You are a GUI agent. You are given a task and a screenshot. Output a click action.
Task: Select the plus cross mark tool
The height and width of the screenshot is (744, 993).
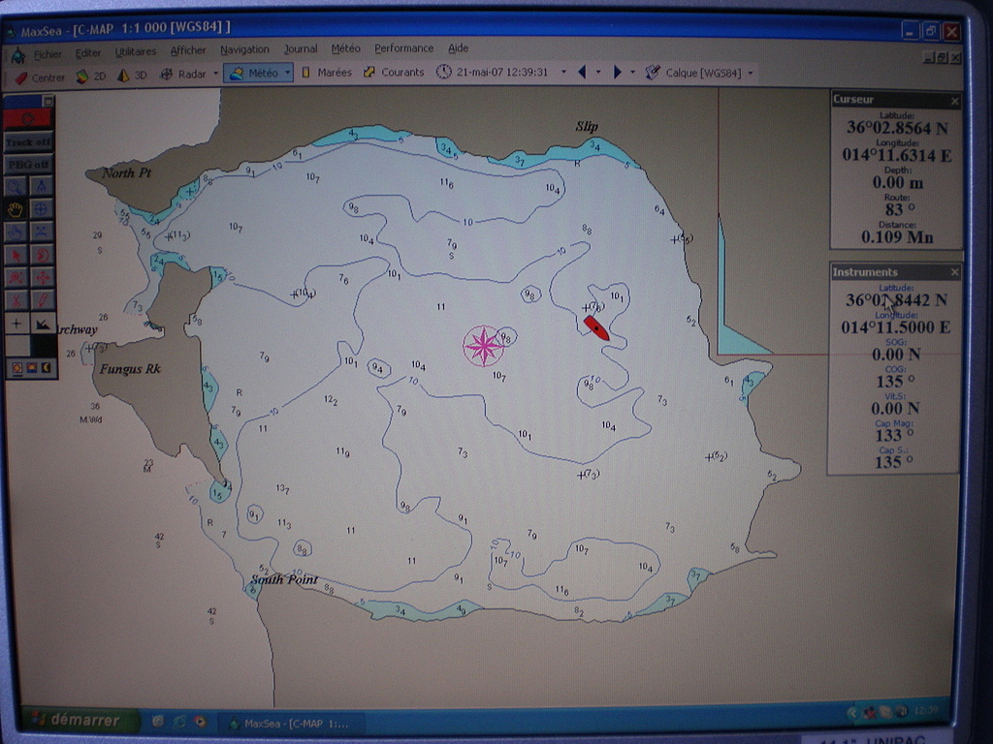[x=16, y=324]
